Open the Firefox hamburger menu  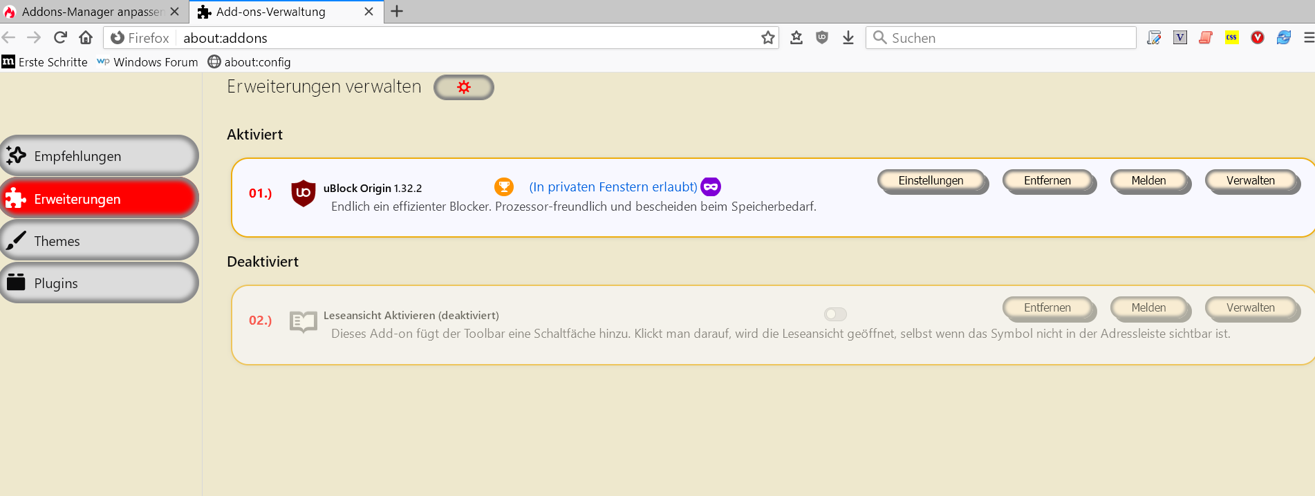(1308, 38)
